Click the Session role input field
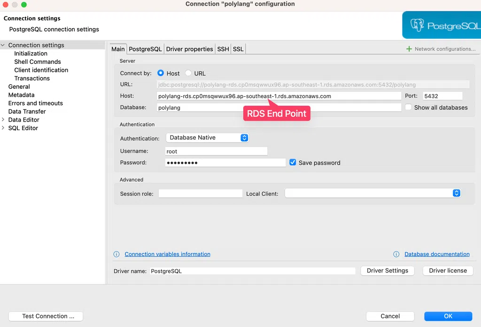The image size is (481, 327). click(200, 194)
